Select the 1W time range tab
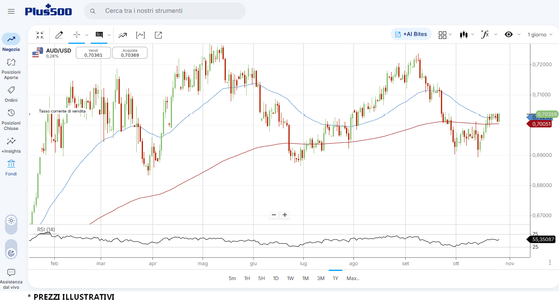Viewport: 559px width, 302px height. coord(290,278)
